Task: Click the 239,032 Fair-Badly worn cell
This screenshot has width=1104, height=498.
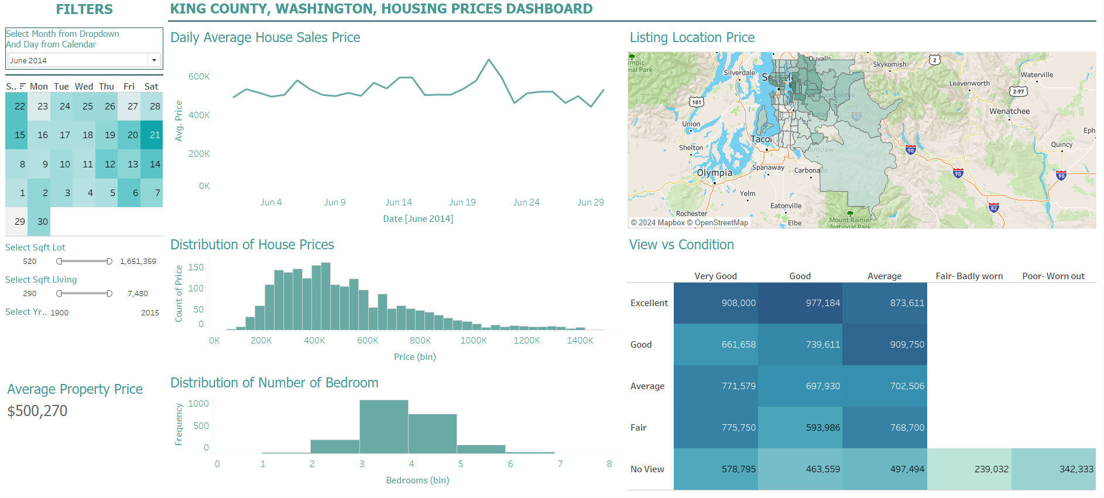Action: coord(969,469)
